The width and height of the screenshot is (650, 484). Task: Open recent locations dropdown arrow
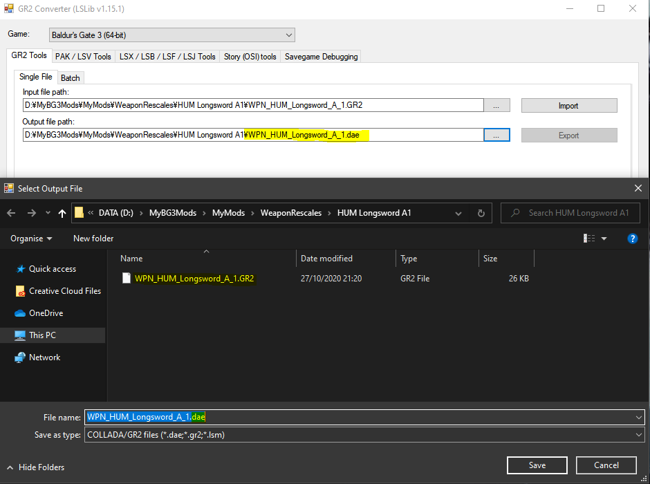tap(48, 213)
